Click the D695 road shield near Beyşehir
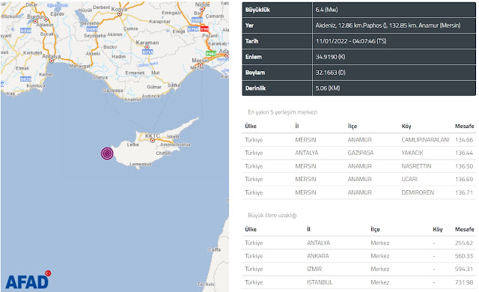 (x=92, y=29)
